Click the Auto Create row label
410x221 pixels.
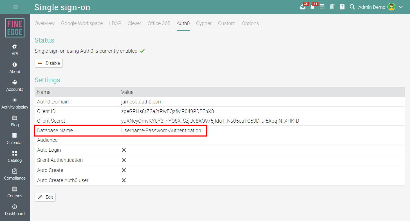[50, 170]
